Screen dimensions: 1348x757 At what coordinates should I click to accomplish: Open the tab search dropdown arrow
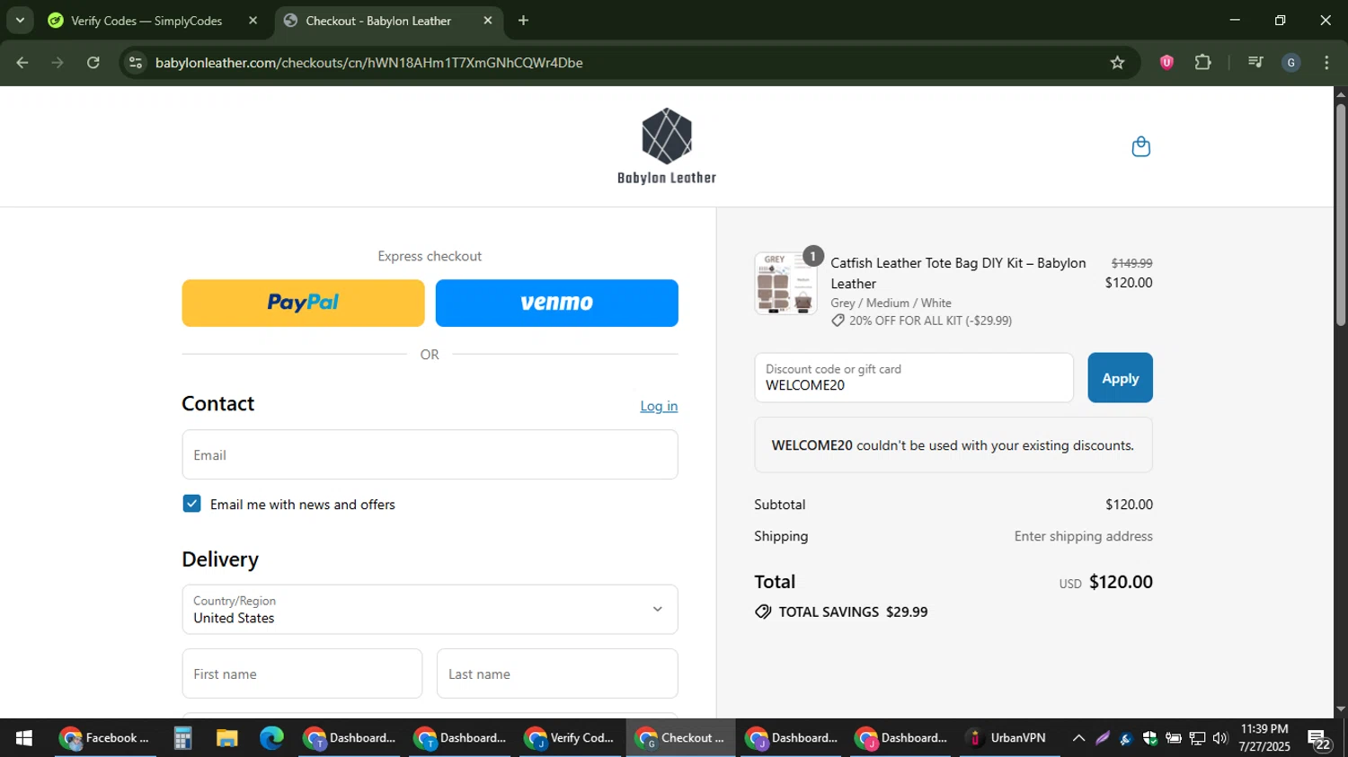pyautogui.click(x=20, y=21)
